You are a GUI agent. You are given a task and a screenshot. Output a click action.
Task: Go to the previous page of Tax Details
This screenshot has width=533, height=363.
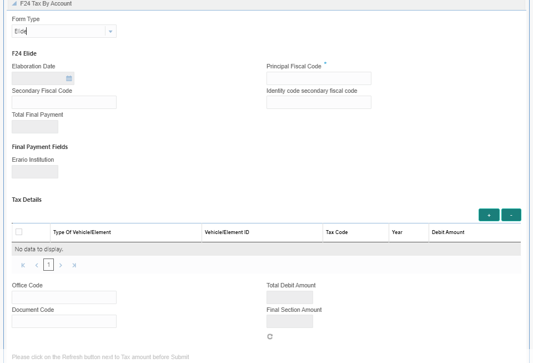coord(37,265)
